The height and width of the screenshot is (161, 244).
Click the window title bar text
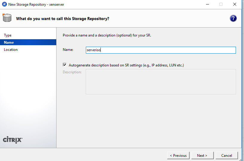pos(36,4)
